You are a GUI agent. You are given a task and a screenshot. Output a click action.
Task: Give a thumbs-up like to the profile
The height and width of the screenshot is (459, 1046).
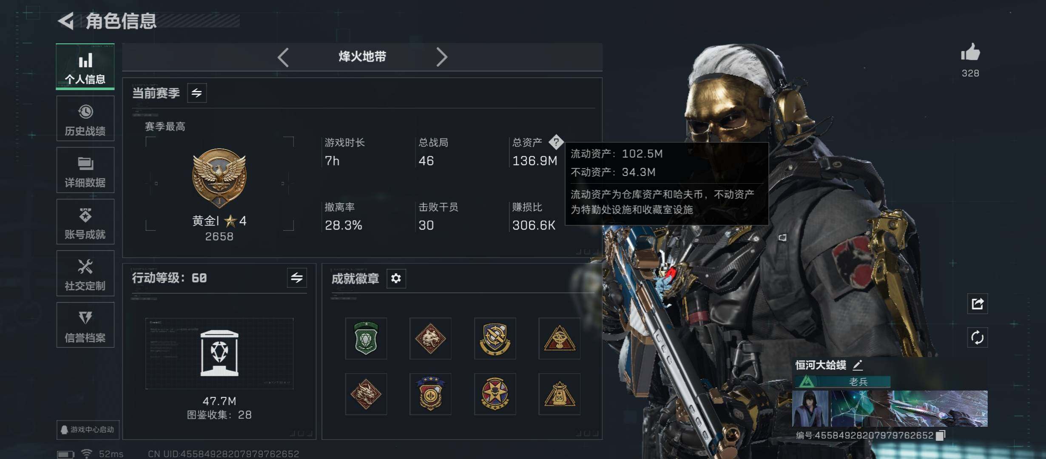[970, 53]
